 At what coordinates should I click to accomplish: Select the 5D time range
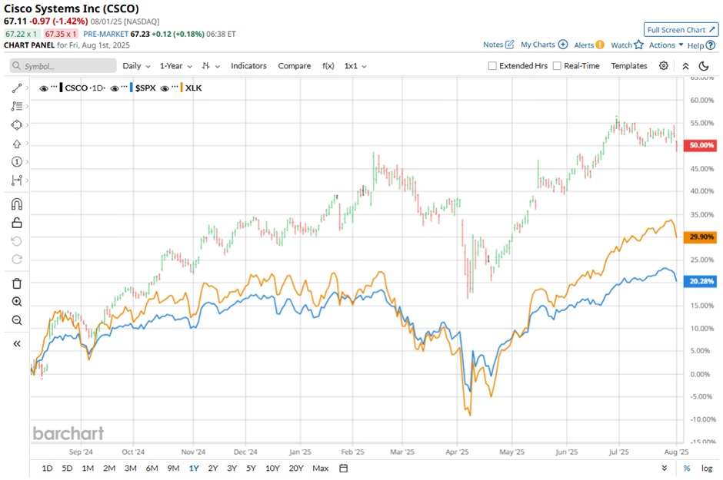point(68,468)
